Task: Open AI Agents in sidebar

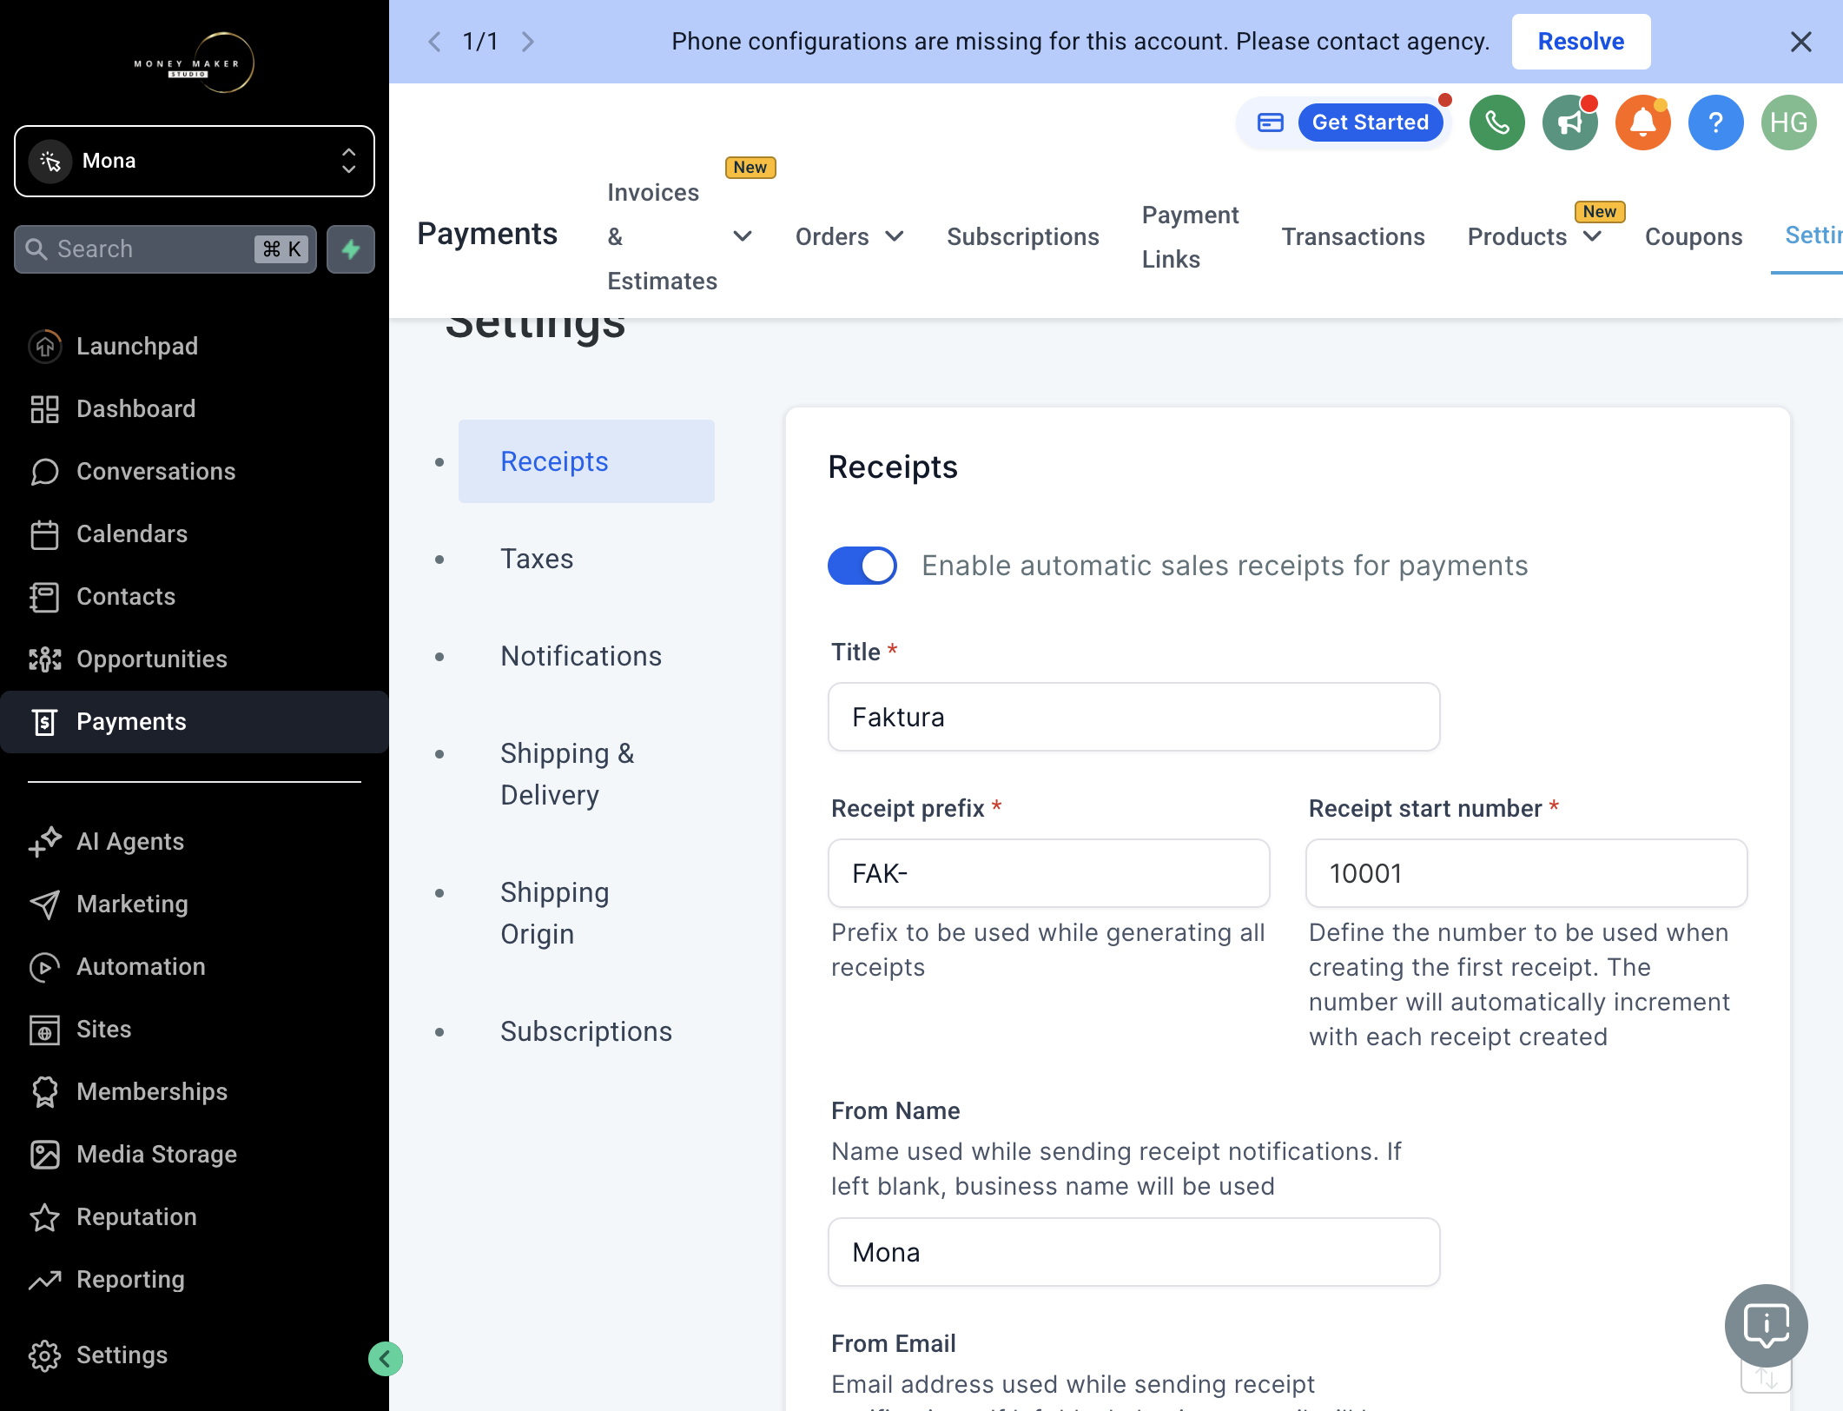Action: click(195, 841)
